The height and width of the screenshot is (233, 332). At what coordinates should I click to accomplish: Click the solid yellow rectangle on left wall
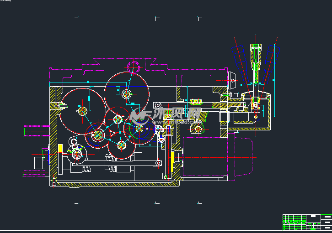point(60,148)
